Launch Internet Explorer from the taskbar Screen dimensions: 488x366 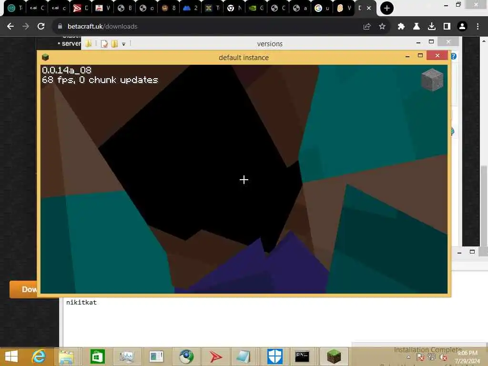tap(39, 356)
